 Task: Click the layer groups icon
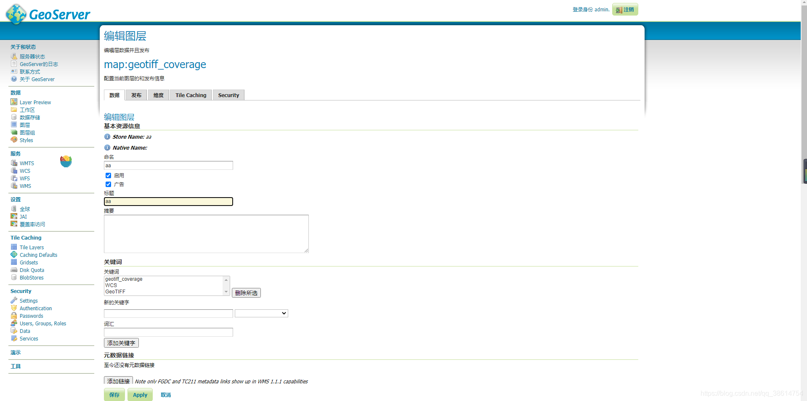14,132
